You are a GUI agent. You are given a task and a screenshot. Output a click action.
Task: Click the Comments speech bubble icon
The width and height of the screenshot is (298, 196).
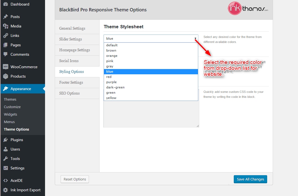pyautogui.click(x=6, y=54)
